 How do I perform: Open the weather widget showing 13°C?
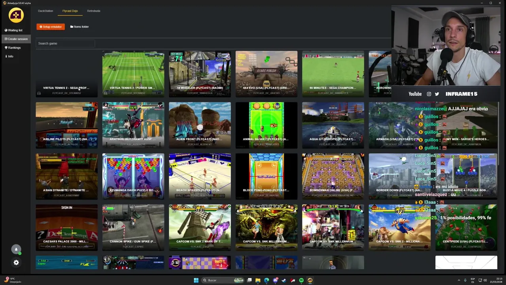click(13, 280)
